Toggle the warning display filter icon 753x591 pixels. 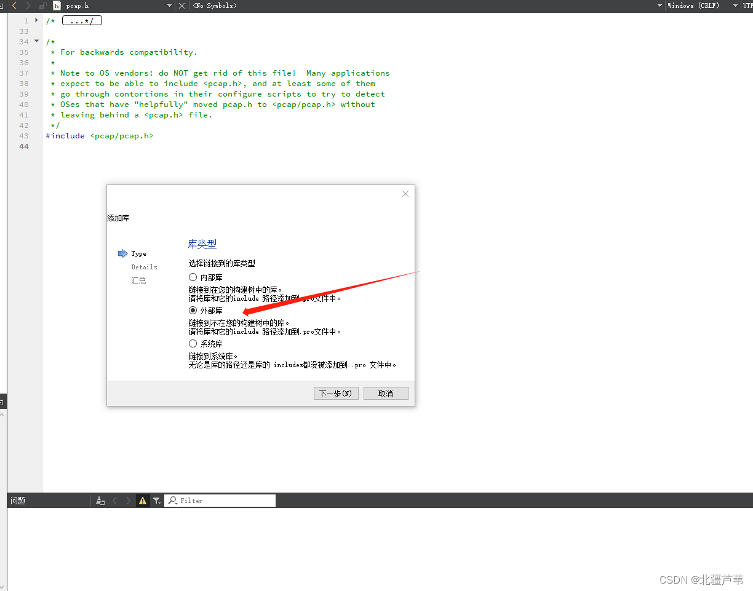pos(143,500)
